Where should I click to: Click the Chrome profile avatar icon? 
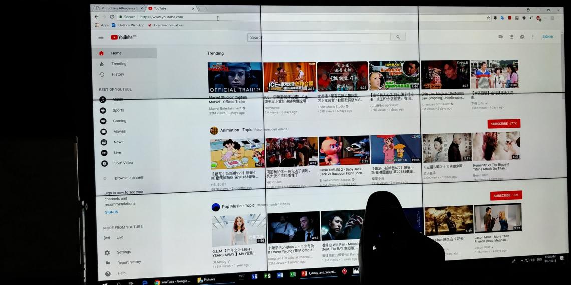(528, 10)
